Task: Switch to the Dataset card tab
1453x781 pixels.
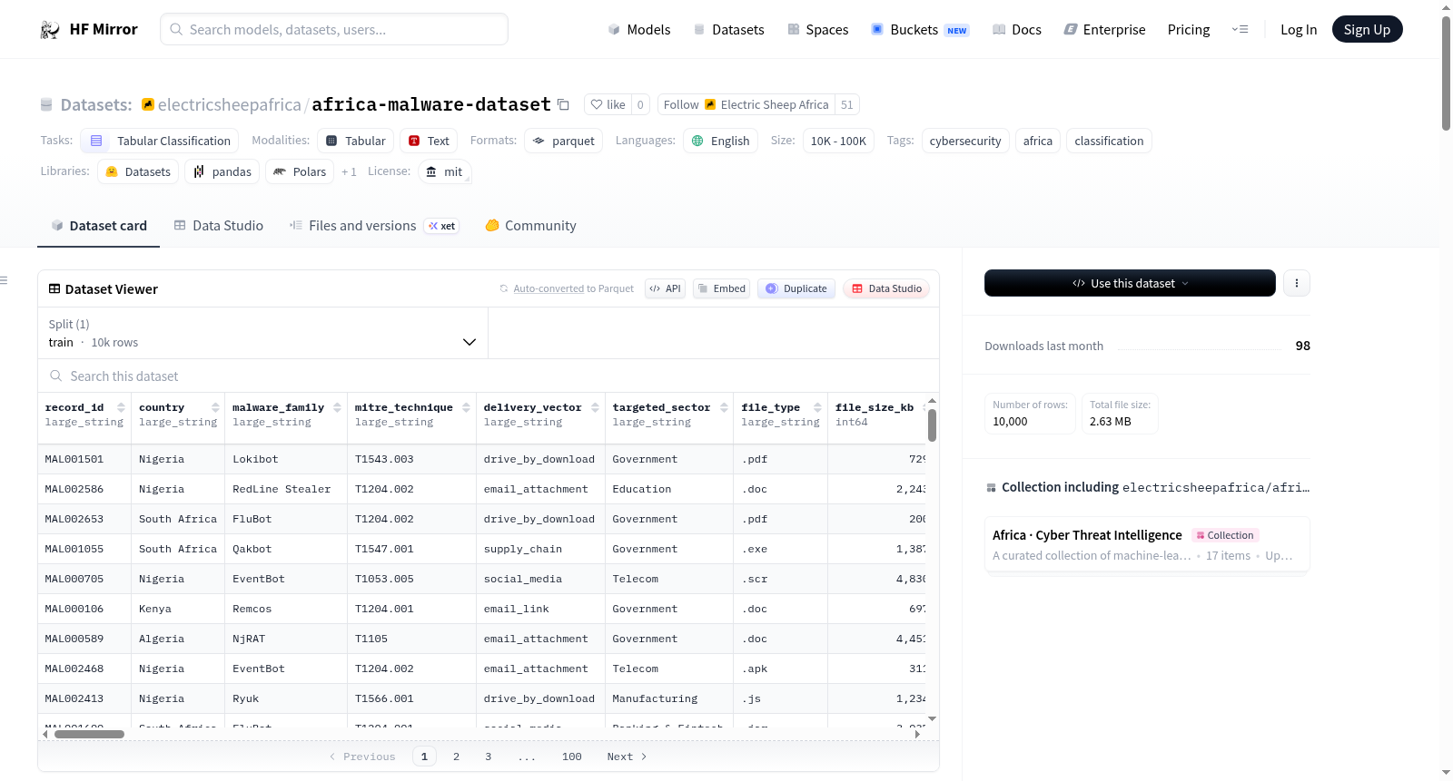Action: click(99, 225)
